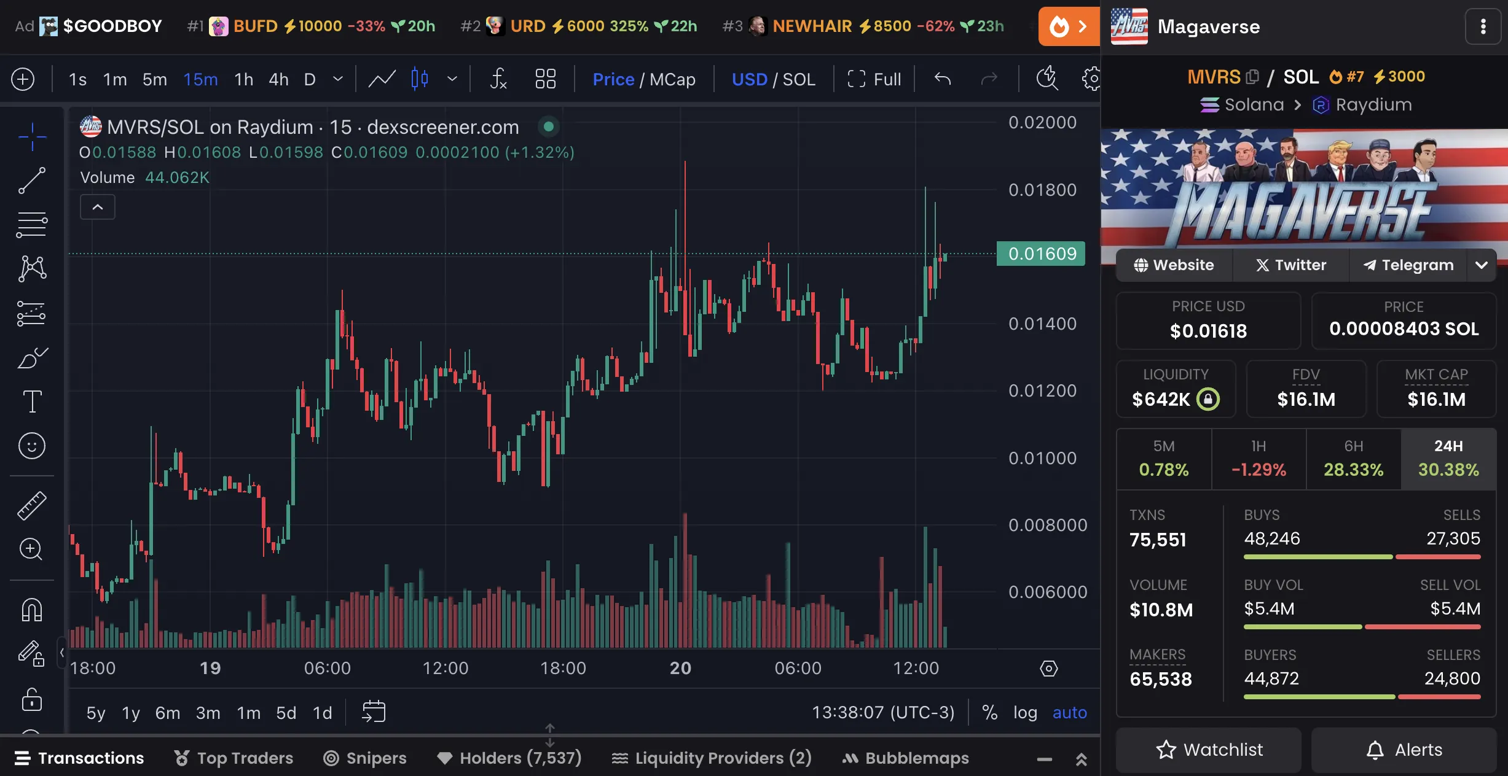Image resolution: width=1508 pixels, height=776 pixels.
Task: Take a chart snapshot
Action: click(1047, 79)
